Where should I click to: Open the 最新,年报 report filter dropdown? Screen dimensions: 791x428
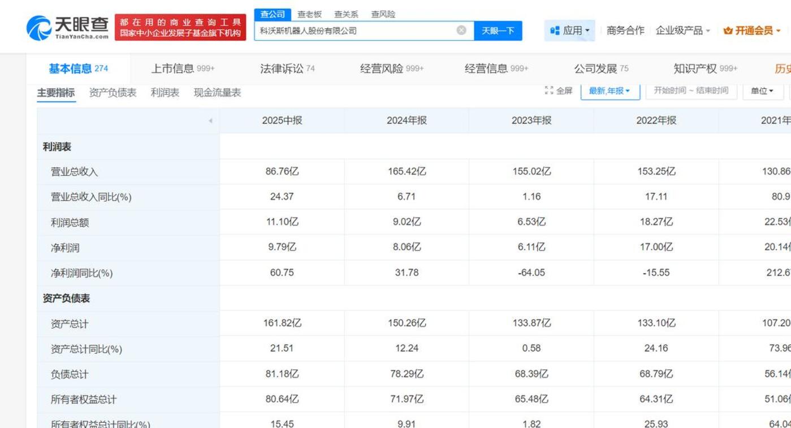point(610,91)
